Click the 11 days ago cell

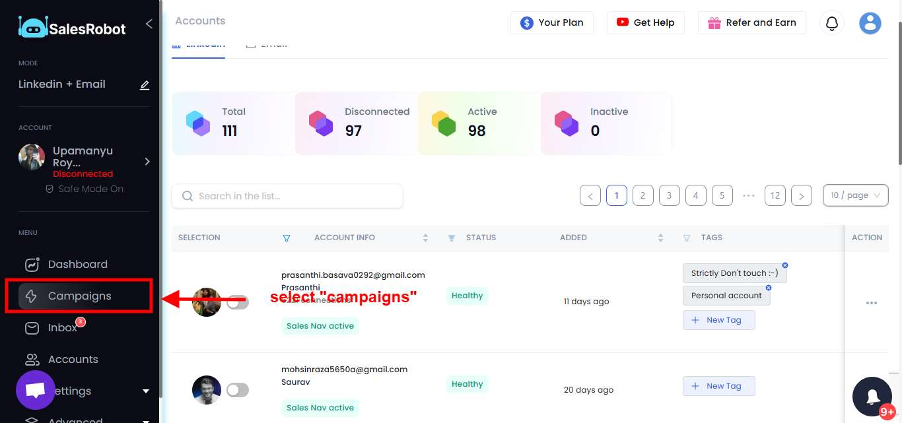tap(586, 302)
